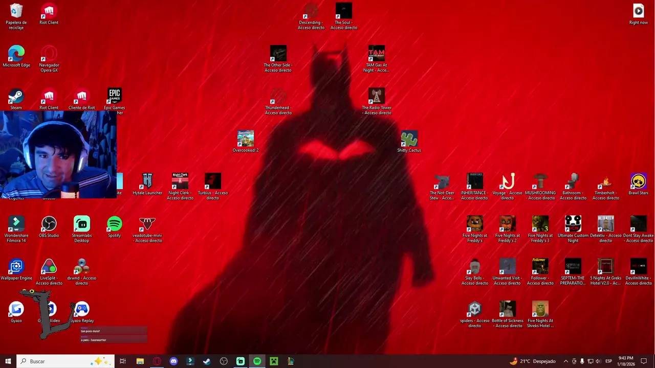Launch Streamlabs Desktop from desktop
Viewport: 655px width, 368px height.
(82, 229)
